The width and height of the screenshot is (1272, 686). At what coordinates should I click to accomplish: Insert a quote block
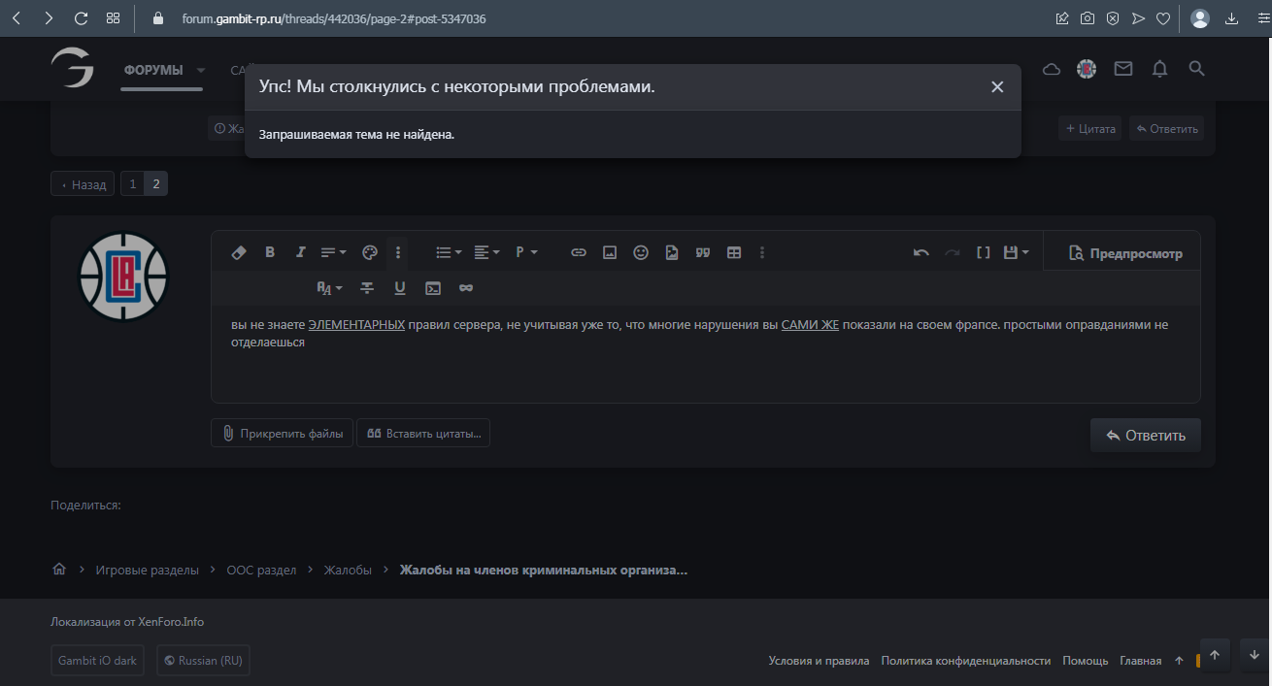coord(703,252)
